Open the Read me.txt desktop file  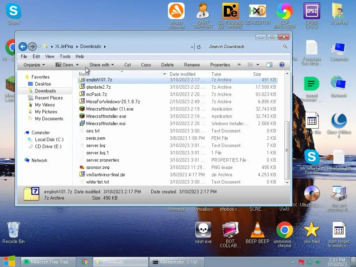pos(339,160)
